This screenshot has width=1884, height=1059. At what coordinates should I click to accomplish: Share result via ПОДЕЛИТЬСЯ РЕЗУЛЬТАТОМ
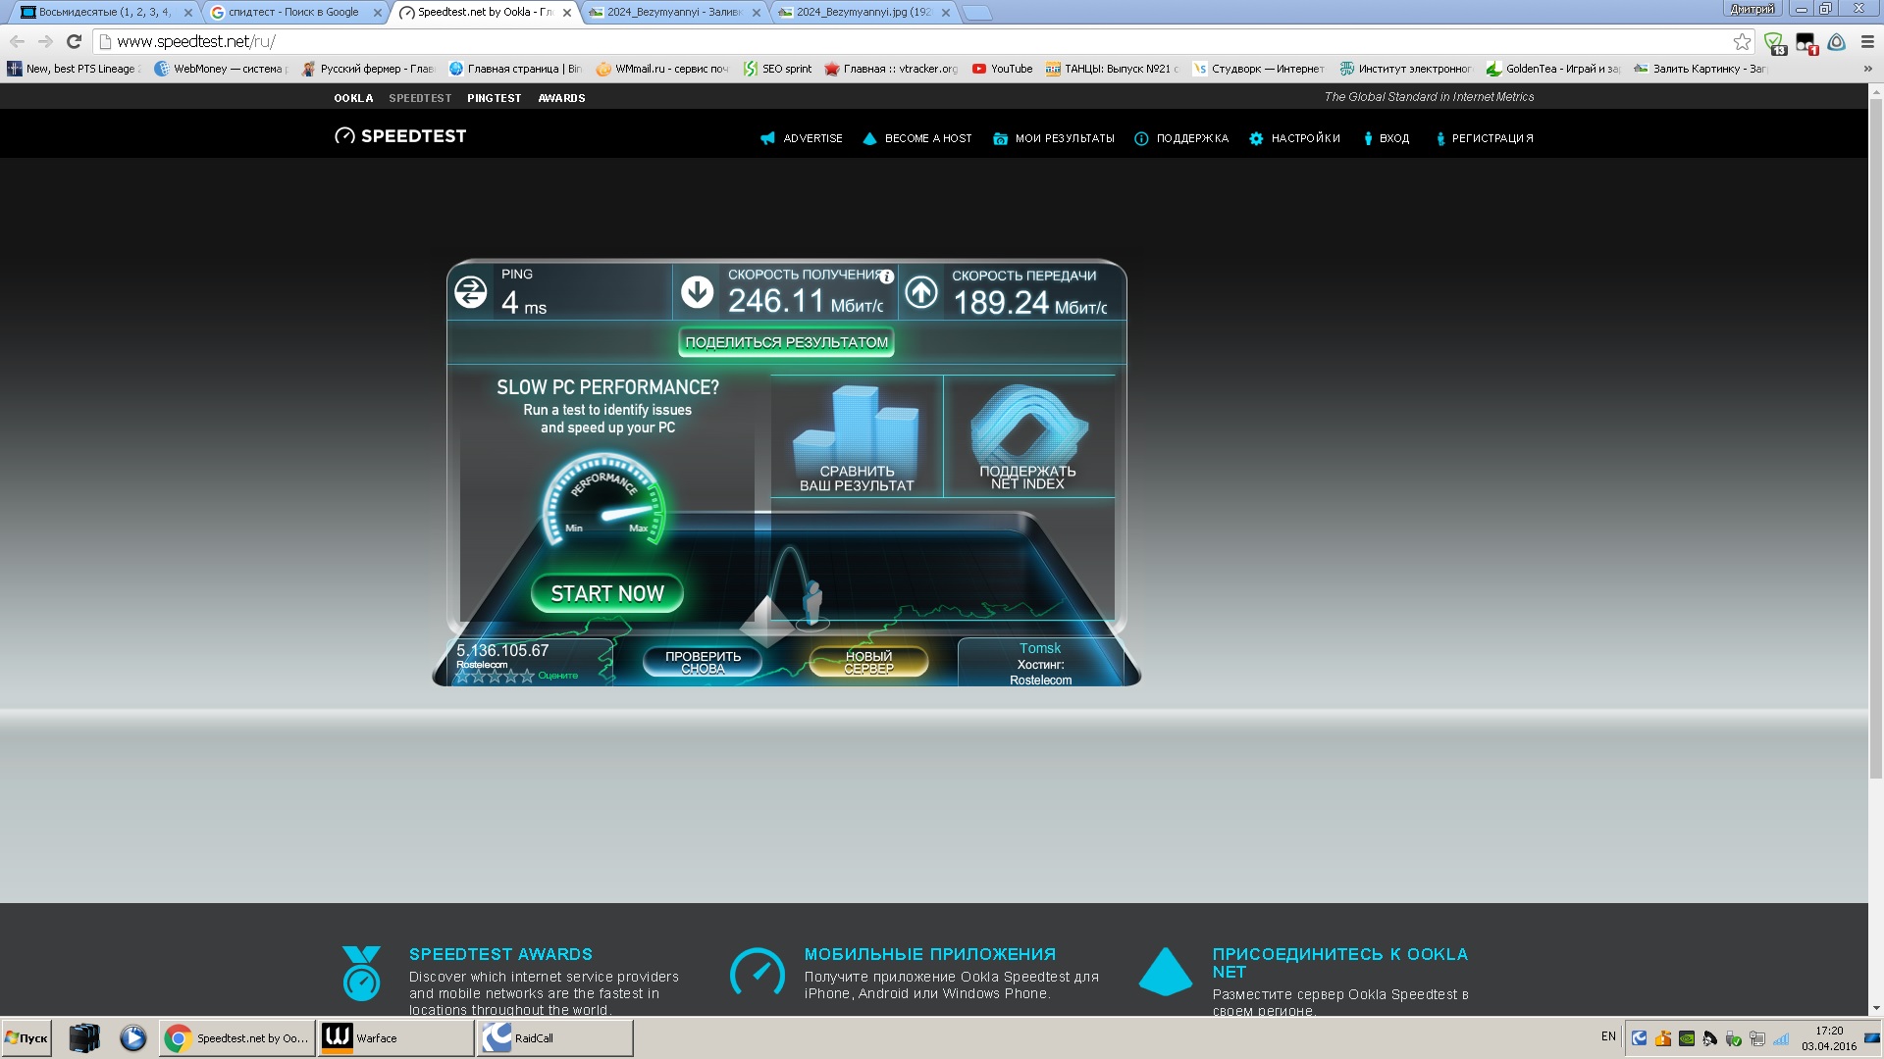tap(786, 342)
